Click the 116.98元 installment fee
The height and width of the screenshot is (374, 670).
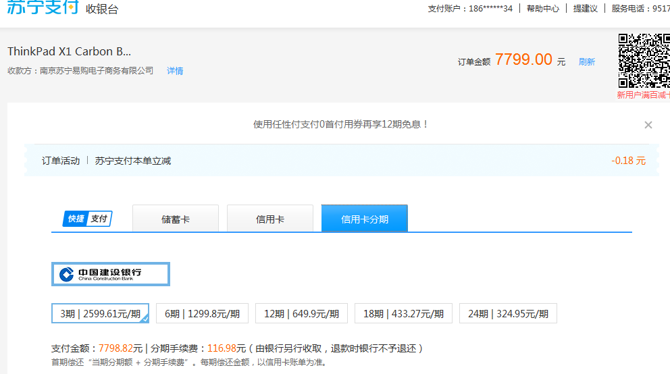(226, 348)
